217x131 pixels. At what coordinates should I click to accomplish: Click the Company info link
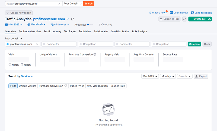click(x=107, y=25)
